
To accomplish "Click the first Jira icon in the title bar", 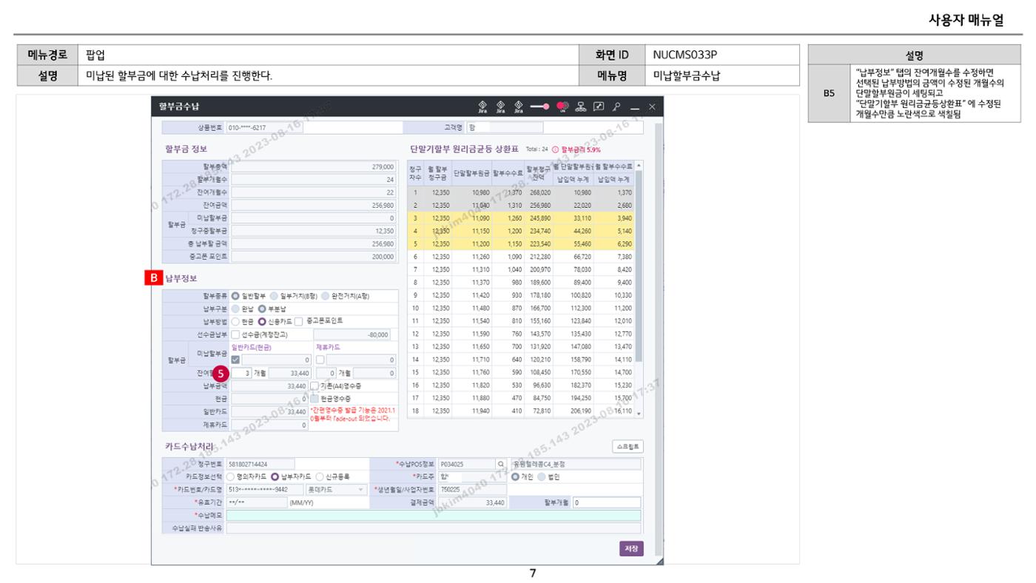I will 482,107.
